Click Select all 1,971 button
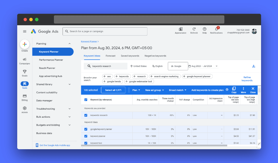278x163 pixels. (x=113, y=90)
